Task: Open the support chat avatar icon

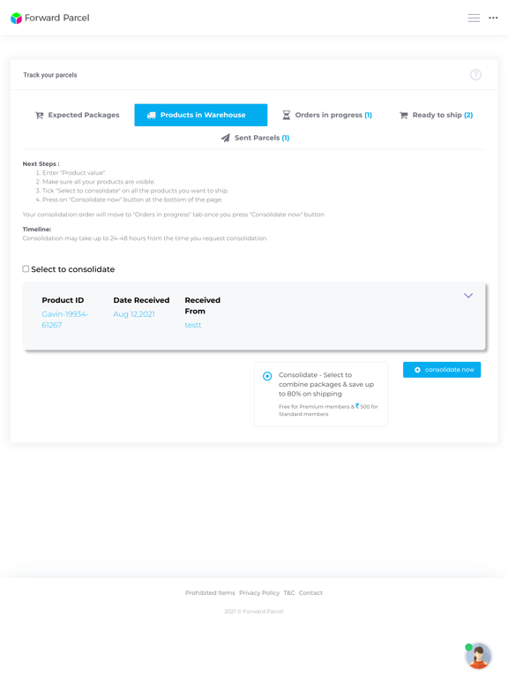Action: click(478, 656)
